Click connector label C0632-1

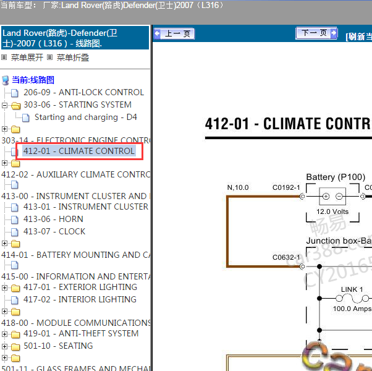(286, 257)
